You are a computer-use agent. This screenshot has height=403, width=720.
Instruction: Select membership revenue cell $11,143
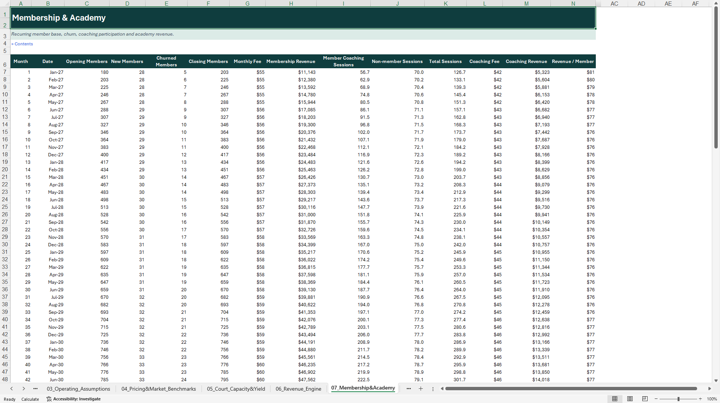(291, 72)
